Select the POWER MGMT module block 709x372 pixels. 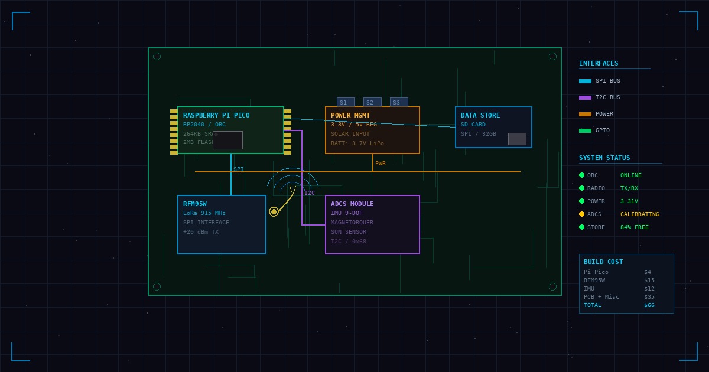point(373,129)
